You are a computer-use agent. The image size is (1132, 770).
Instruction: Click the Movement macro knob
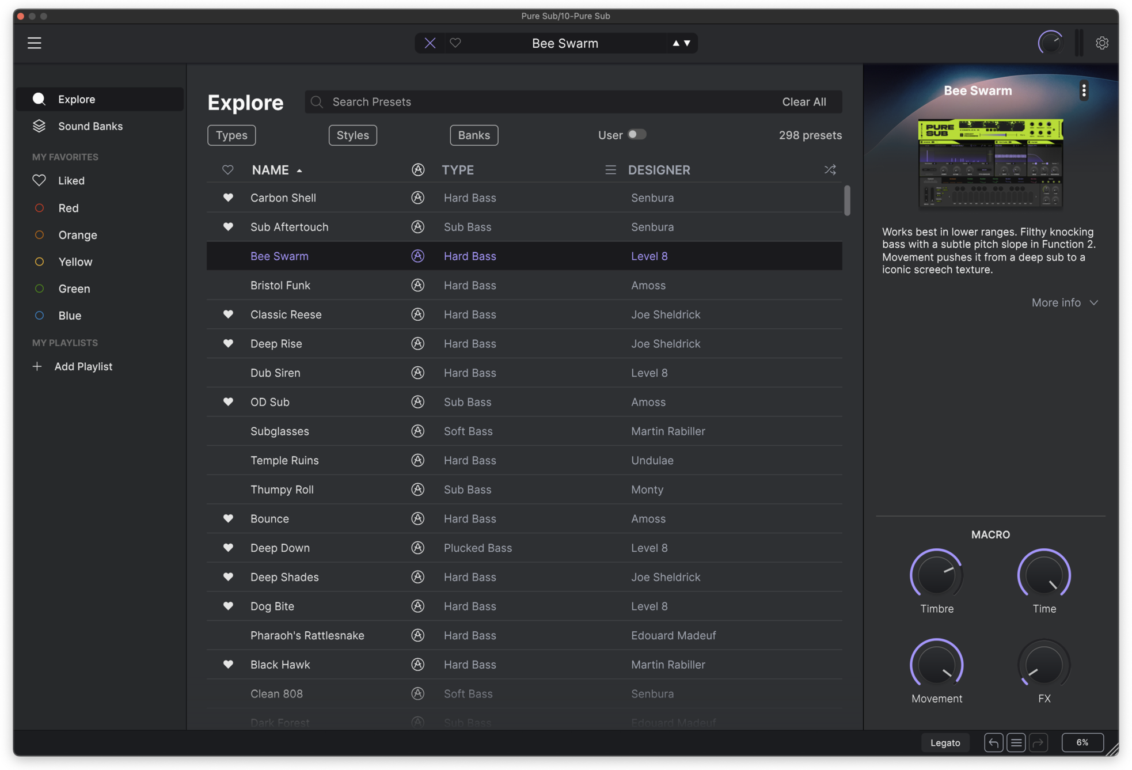coord(936,665)
